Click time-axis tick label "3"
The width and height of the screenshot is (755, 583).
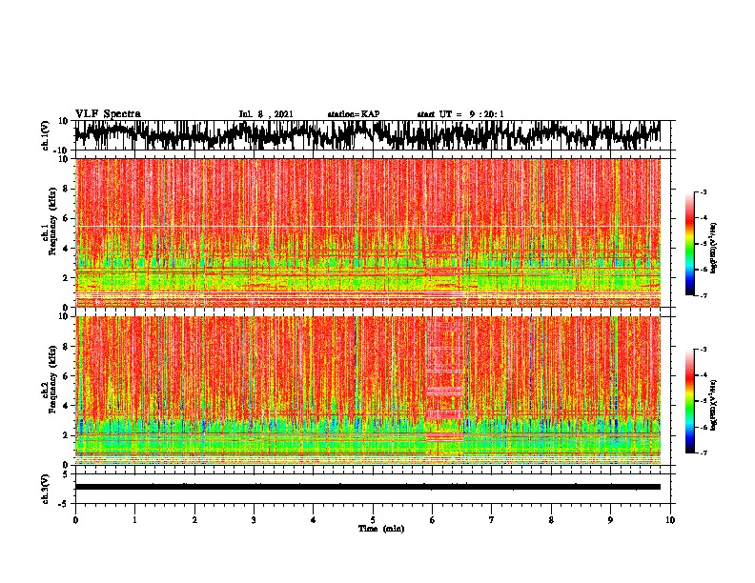(x=254, y=520)
